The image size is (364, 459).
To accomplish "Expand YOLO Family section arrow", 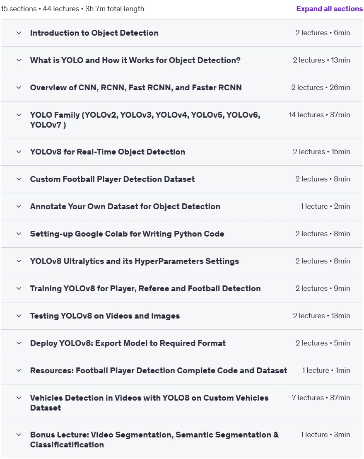I will tap(19, 115).
